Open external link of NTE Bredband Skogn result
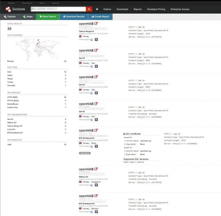This screenshot has width=221, height=216. (x=96, y=130)
